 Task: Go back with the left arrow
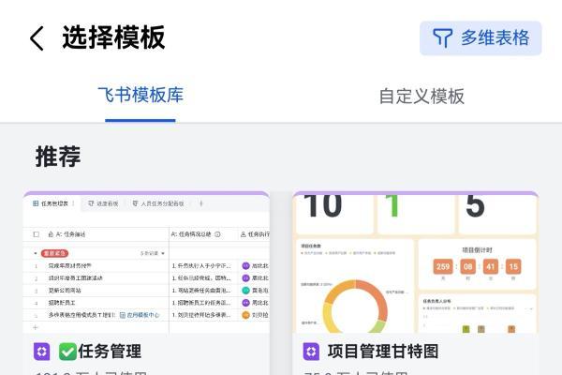(x=37, y=38)
